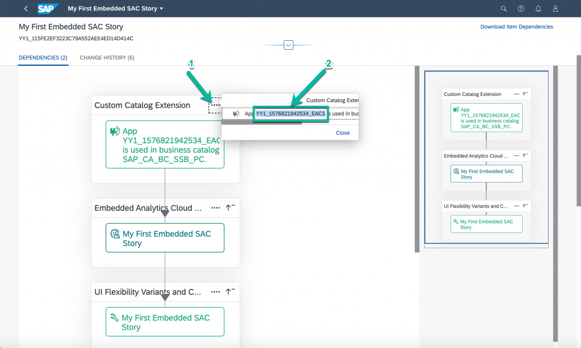Collapse Embedded Analytics Cloud in the minimap
This screenshot has width=581, height=348.
(x=525, y=155)
